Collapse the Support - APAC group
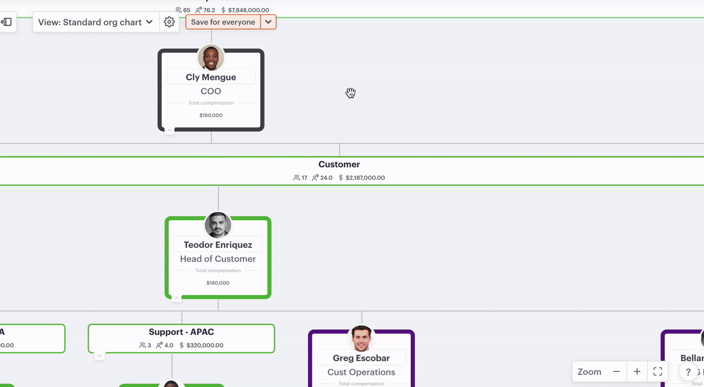 (x=100, y=356)
